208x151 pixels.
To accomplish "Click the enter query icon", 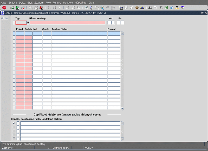I will pos(31,8).
